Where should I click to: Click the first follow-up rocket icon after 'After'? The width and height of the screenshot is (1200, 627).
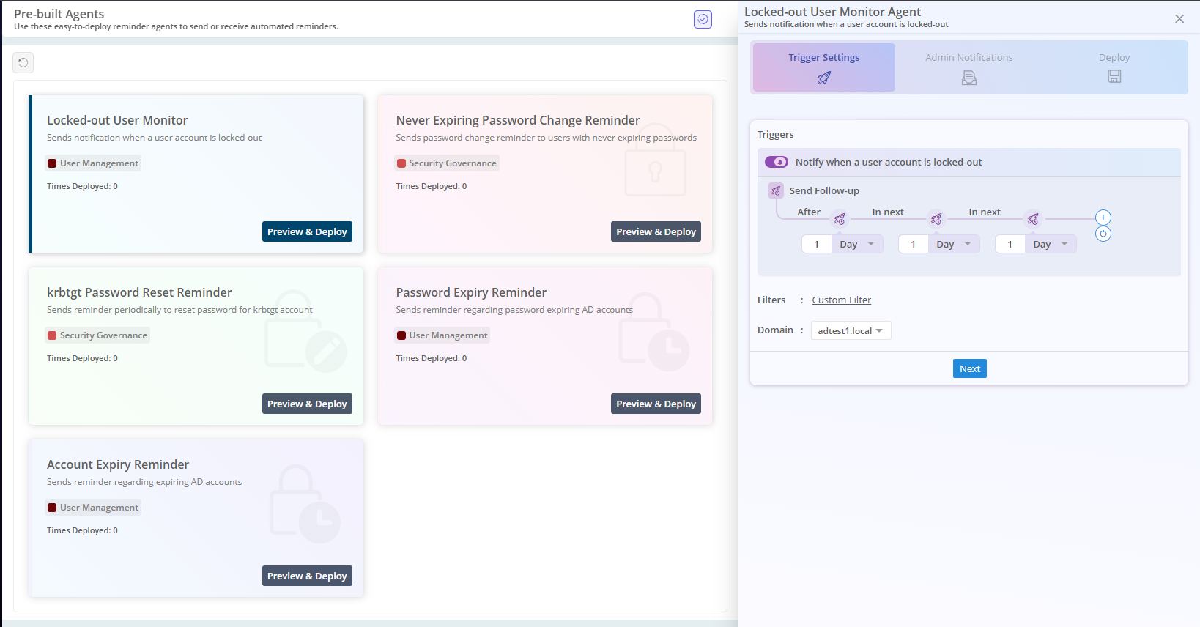coord(840,219)
